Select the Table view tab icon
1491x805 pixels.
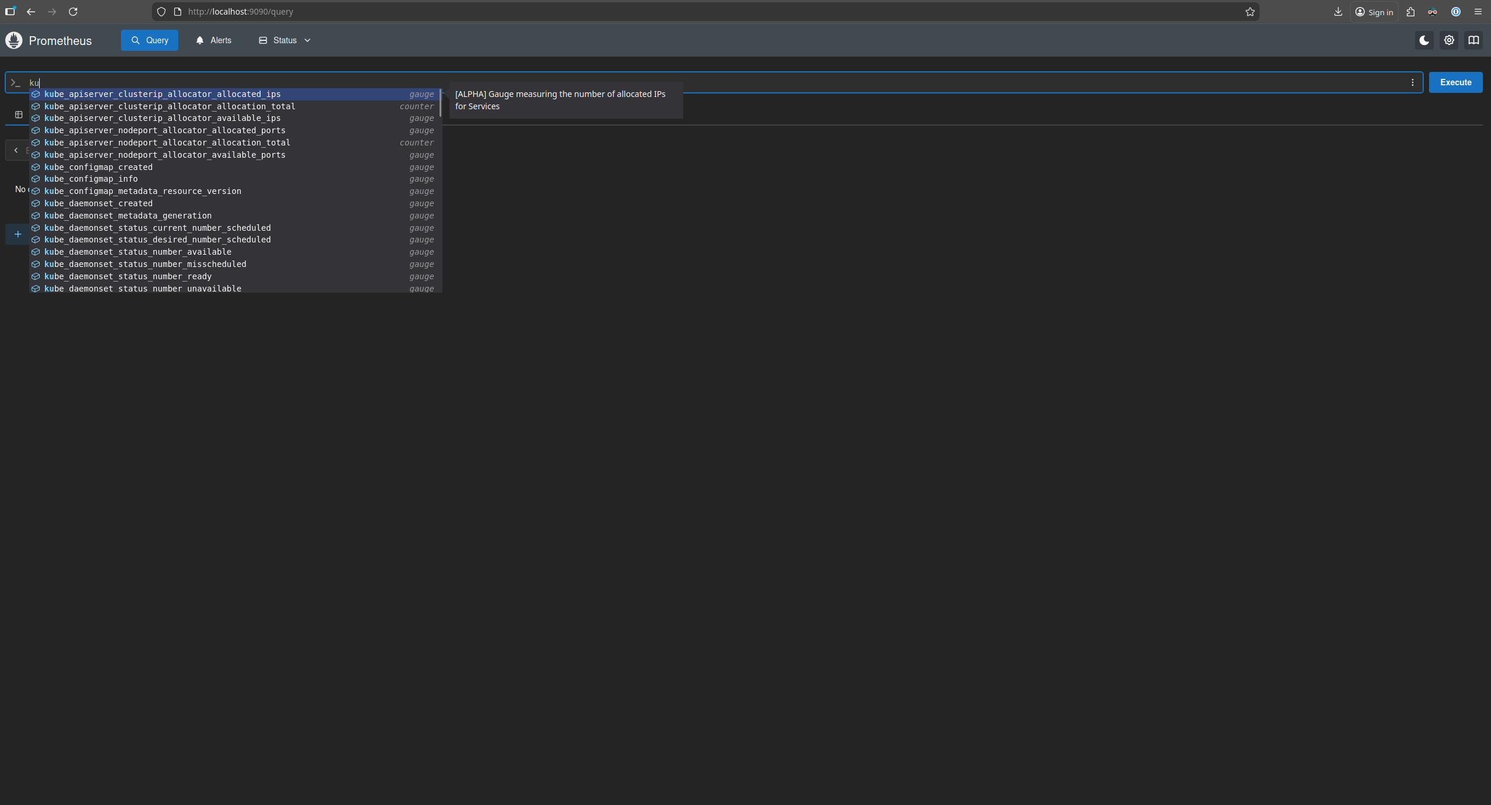pyautogui.click(x=19, y=114)
